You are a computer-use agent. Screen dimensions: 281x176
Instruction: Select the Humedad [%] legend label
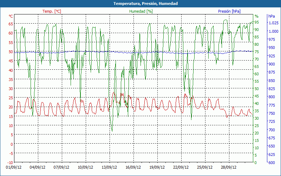coord(141,11)
